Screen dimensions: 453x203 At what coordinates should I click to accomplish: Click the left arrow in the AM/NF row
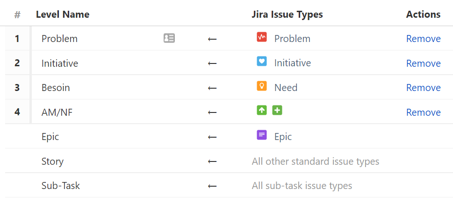[x=212, y=112]
